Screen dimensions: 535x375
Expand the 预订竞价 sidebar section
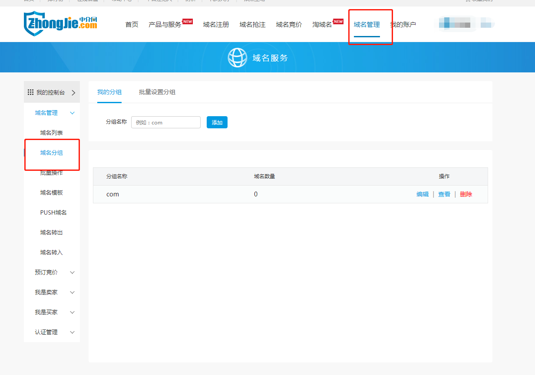[72, 273]
